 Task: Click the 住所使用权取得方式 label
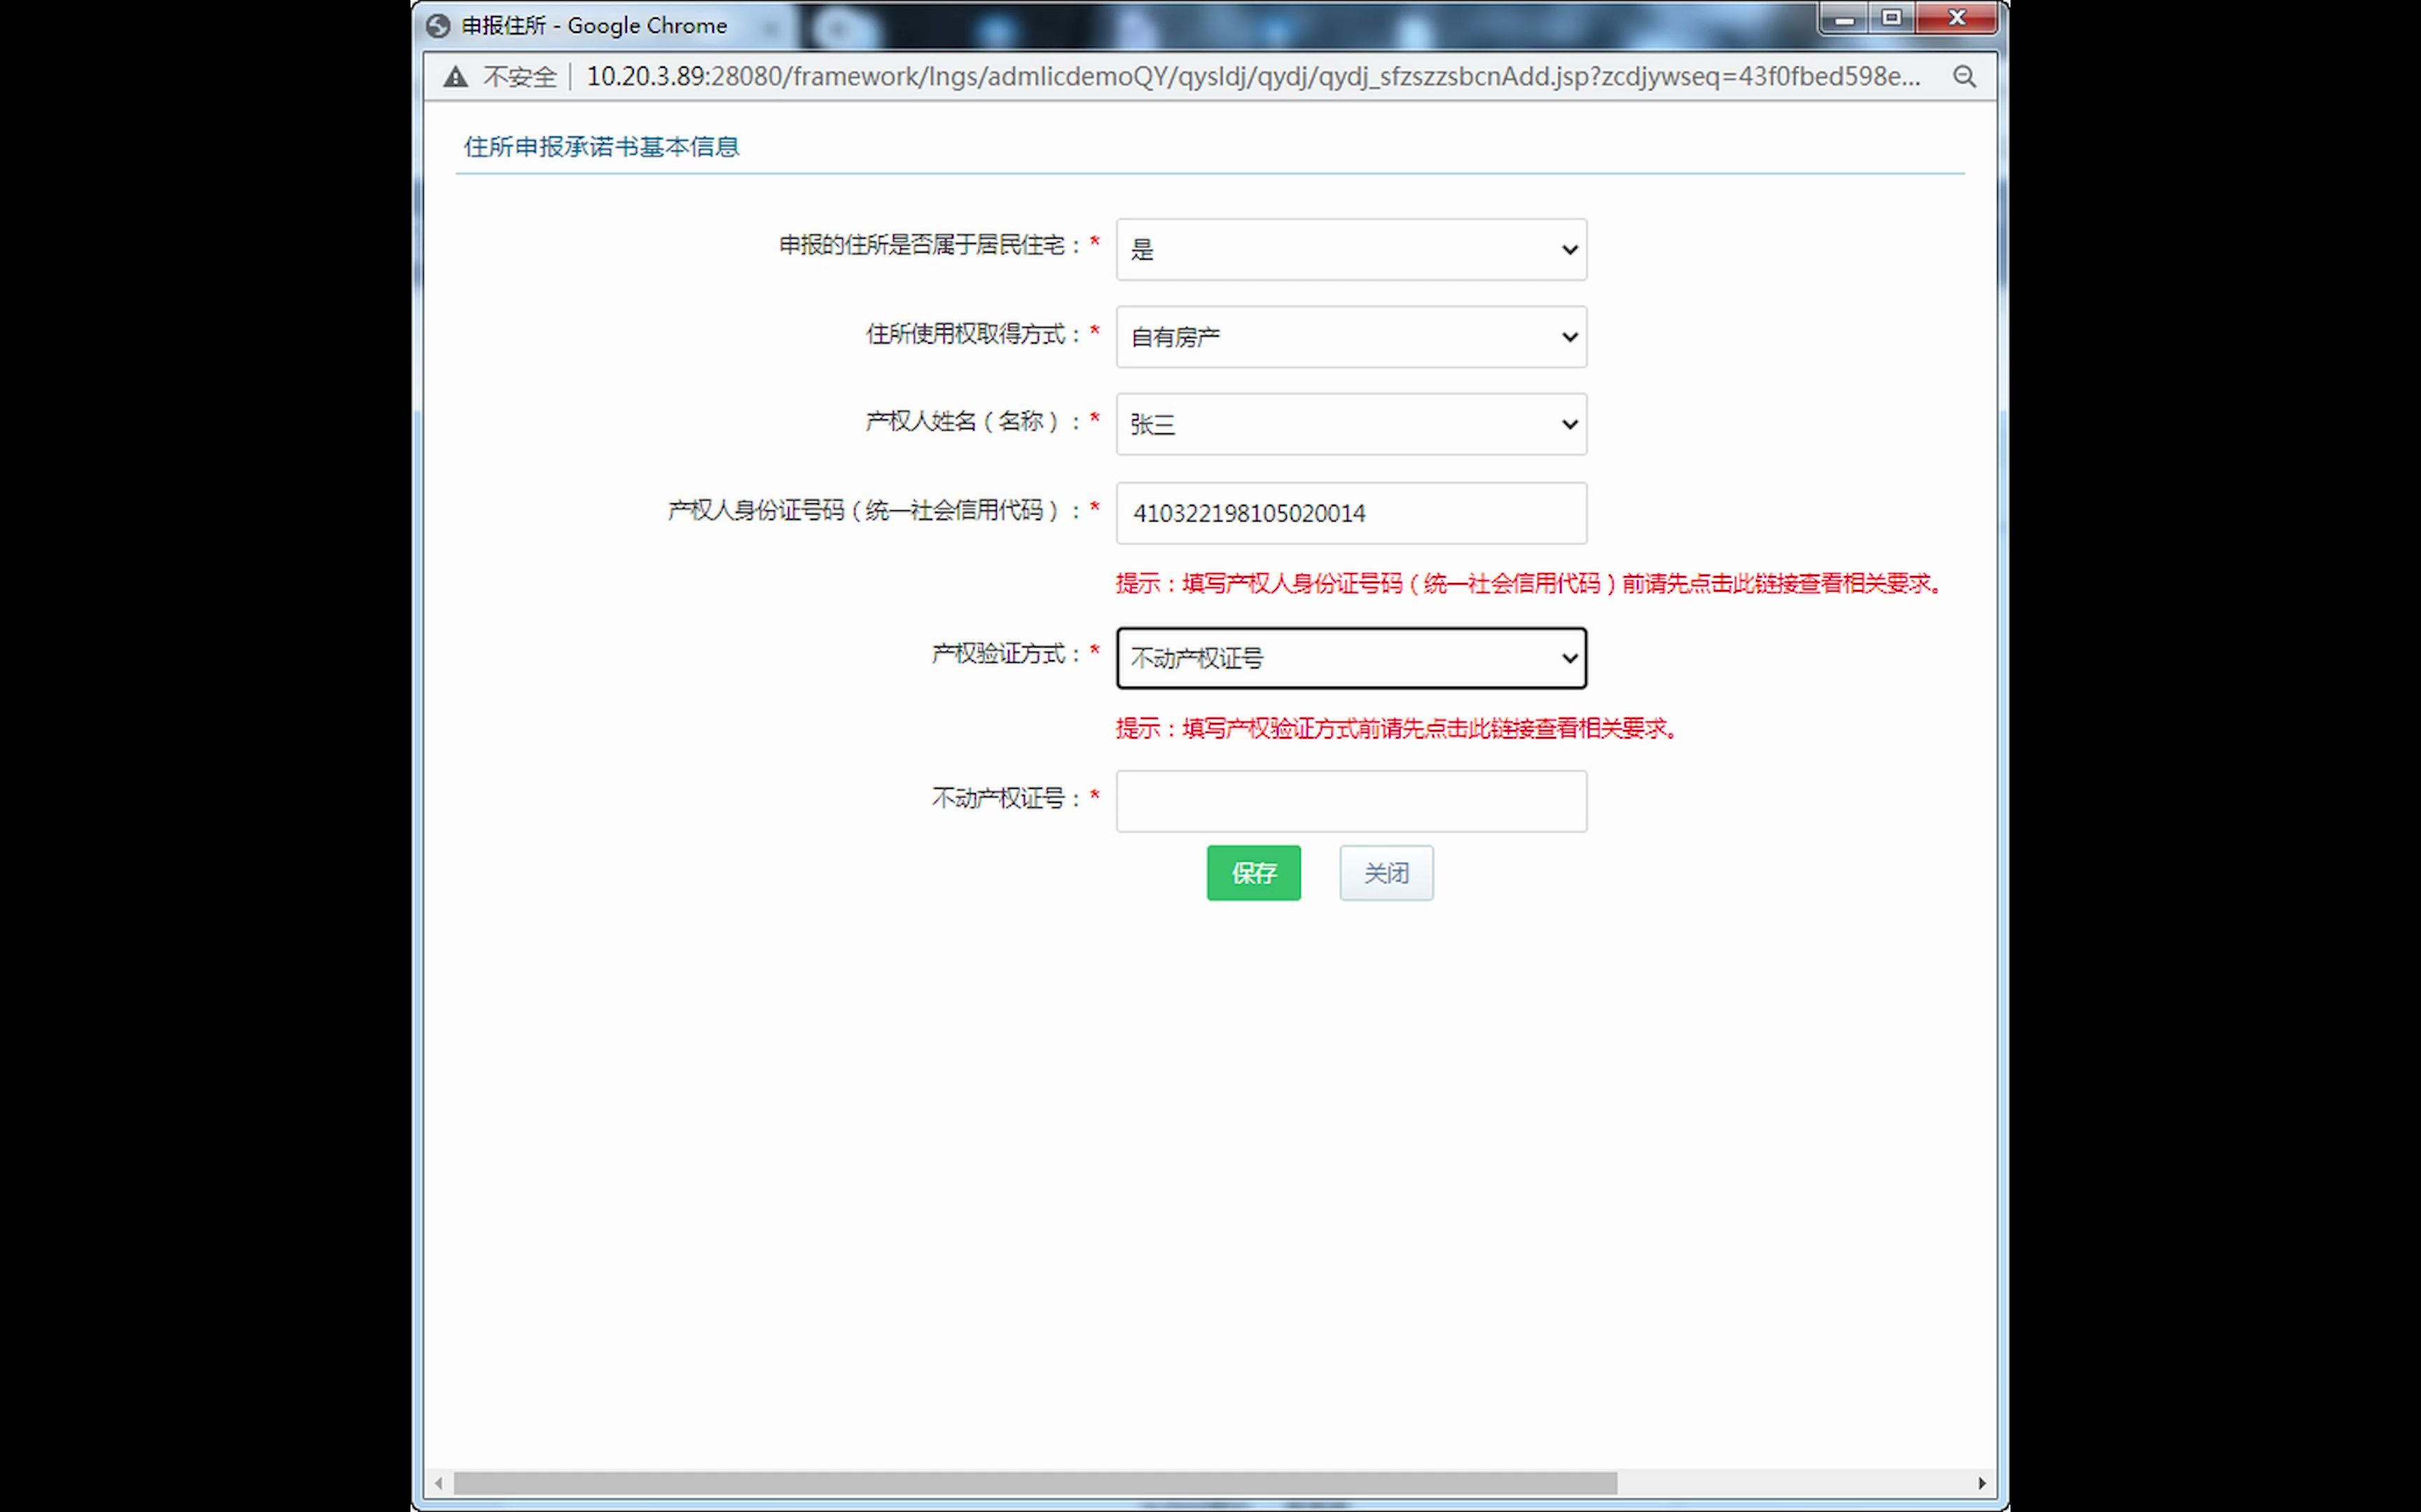coord(975,334)
